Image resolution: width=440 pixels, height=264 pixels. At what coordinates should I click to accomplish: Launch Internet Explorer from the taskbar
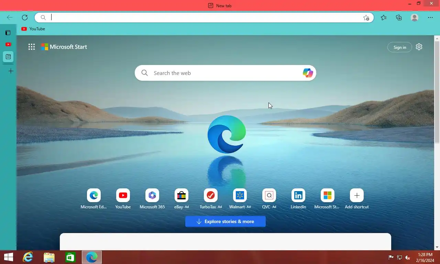coord(28,257)
